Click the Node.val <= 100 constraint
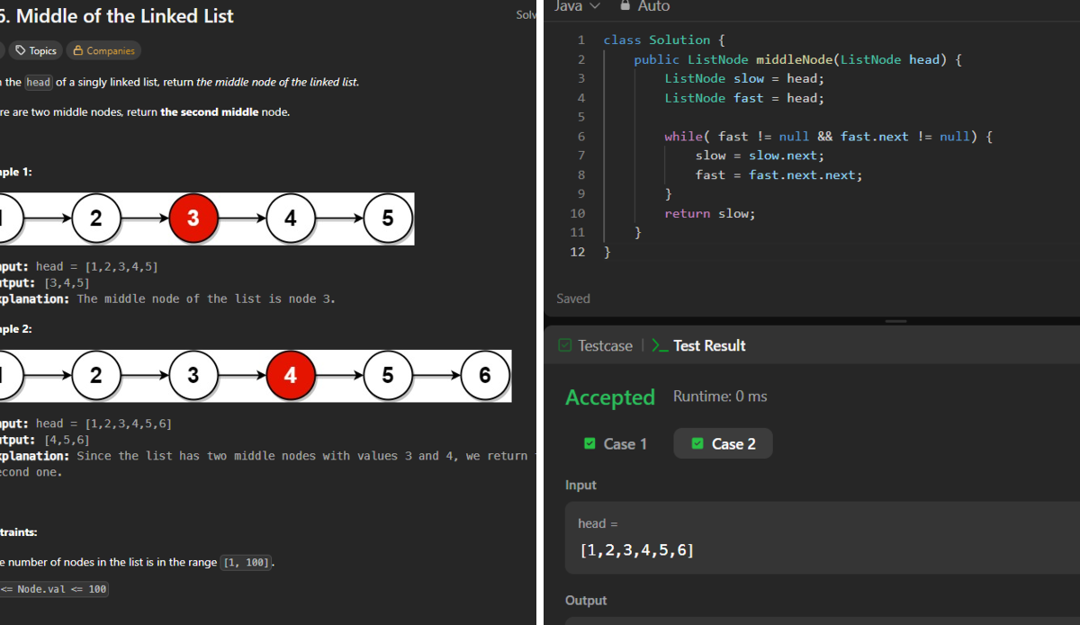This screenshot has width=1080, height=625. coord(53,589)
